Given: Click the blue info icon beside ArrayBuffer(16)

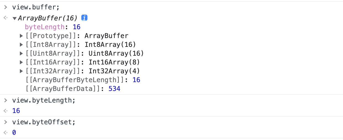Looking at the screenshot, I should click(84, 18).
